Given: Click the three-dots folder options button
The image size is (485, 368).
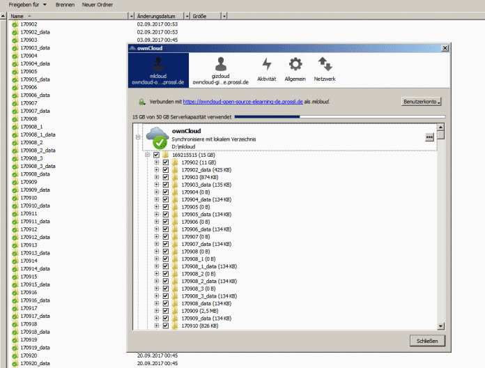Looking at the screenshot, I should tap(429, 137).
